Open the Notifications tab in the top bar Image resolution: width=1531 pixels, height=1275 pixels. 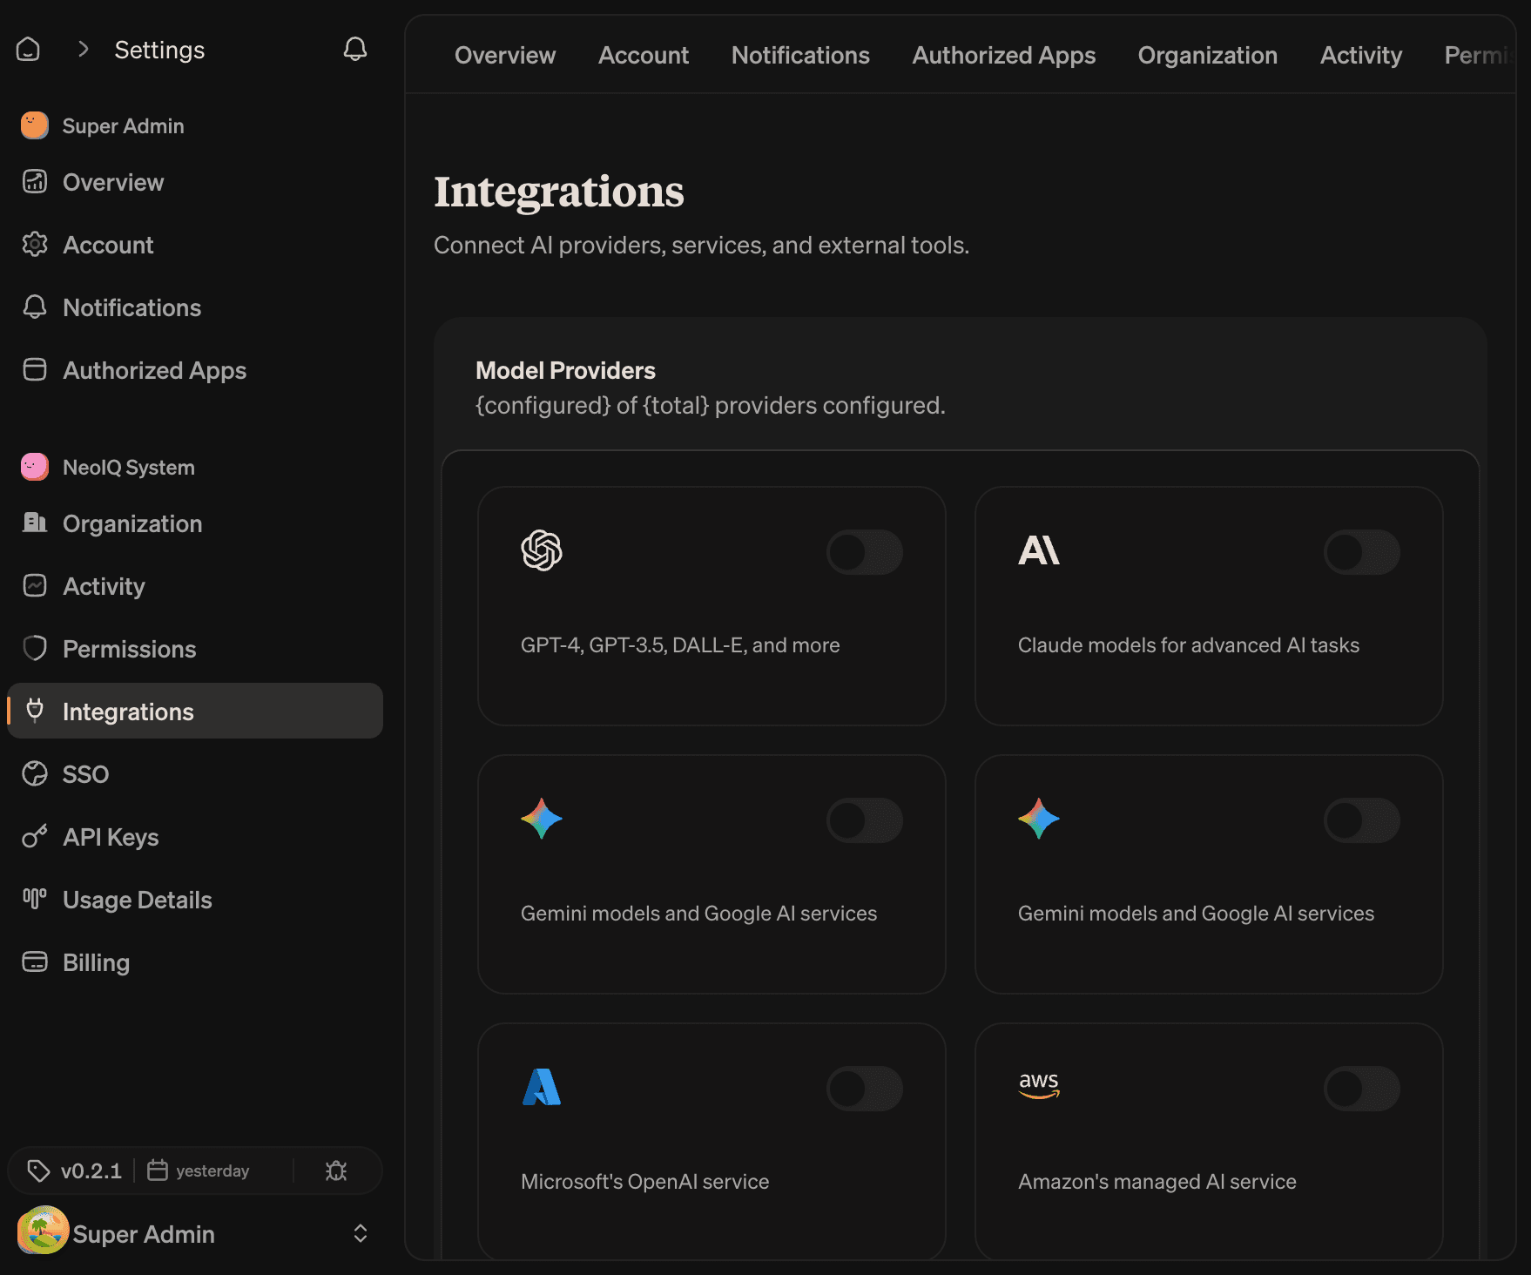pos(800,55)
